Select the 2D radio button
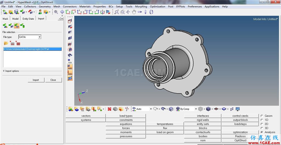The image size is (281, 145). [262, 124]
